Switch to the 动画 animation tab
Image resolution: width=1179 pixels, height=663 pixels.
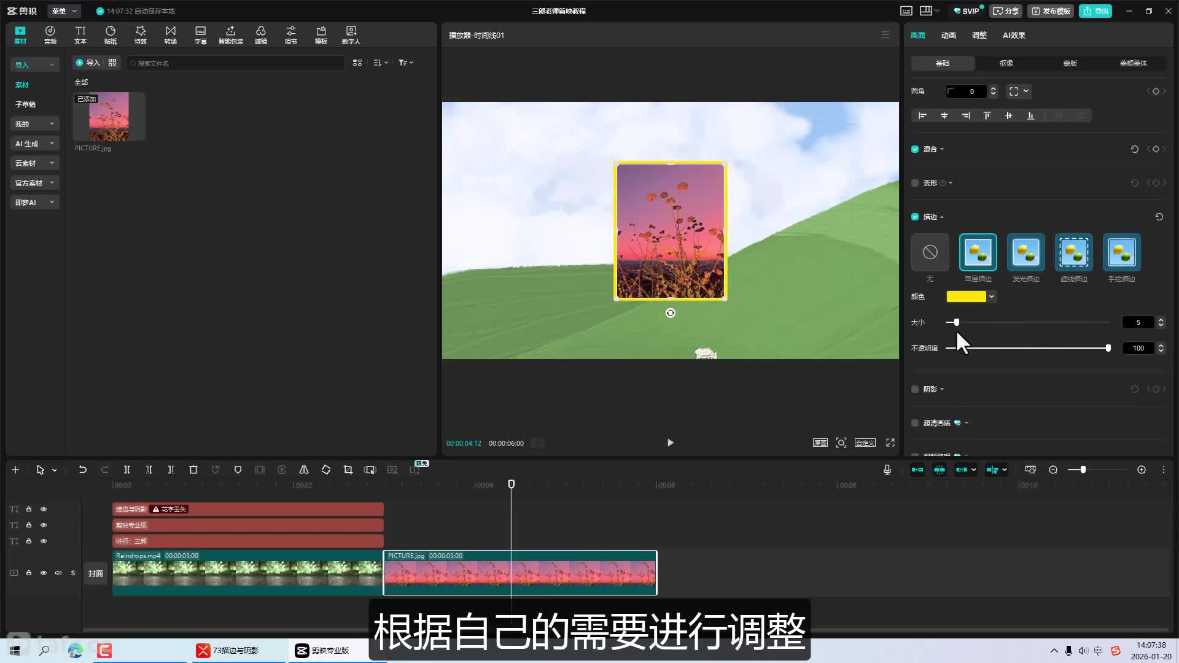point(948,36)
